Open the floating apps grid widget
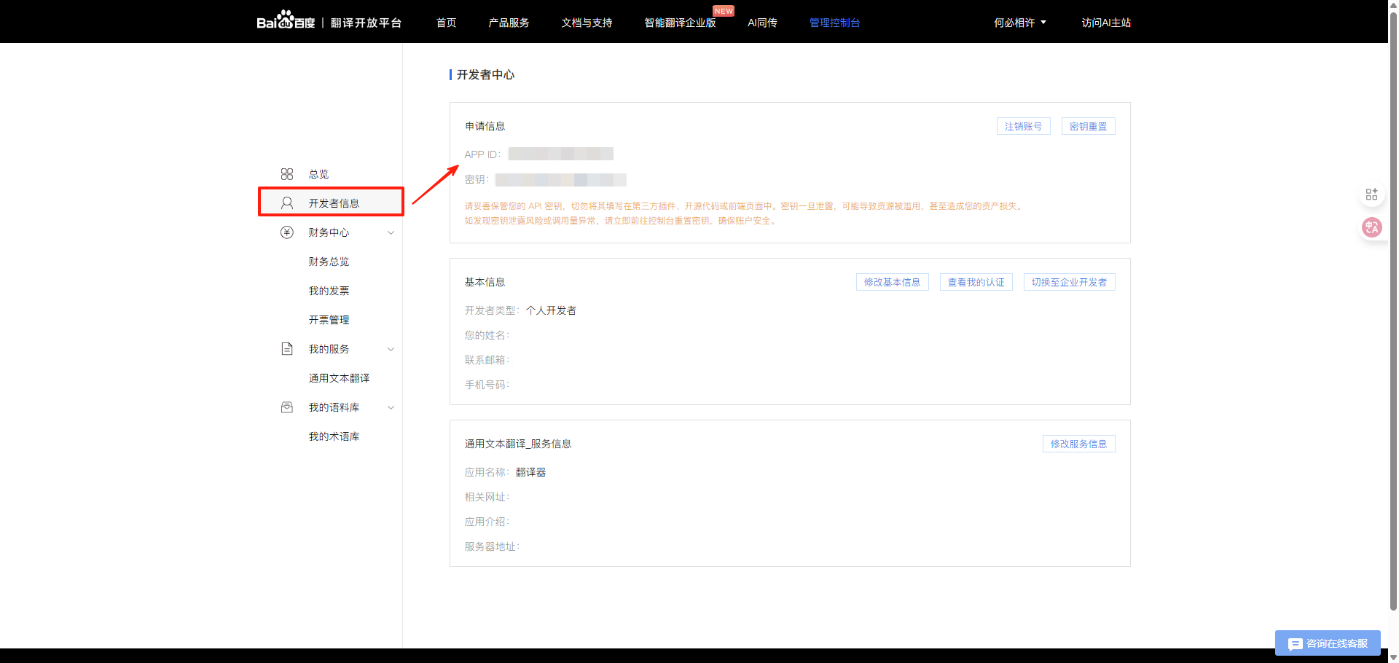 coord(1371,195)
